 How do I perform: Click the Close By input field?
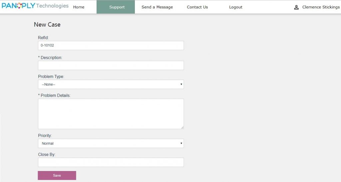[x=111, y=162]
